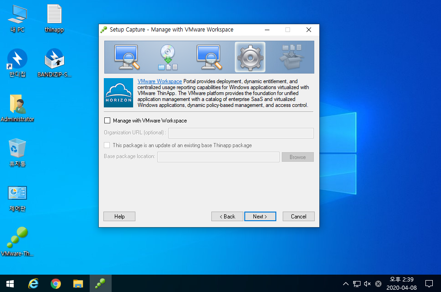Click the build package box icon

291,57
